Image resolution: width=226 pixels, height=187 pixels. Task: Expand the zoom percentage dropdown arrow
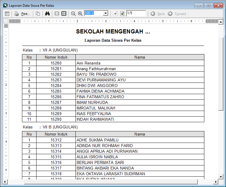[x=106, y=13]
